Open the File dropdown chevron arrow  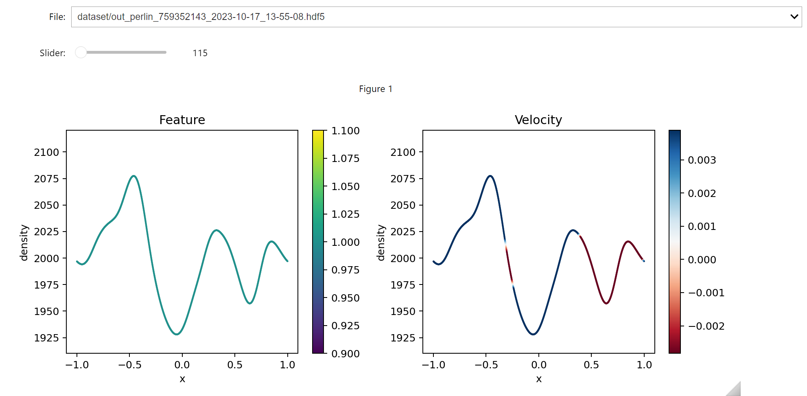pos(794,17)
